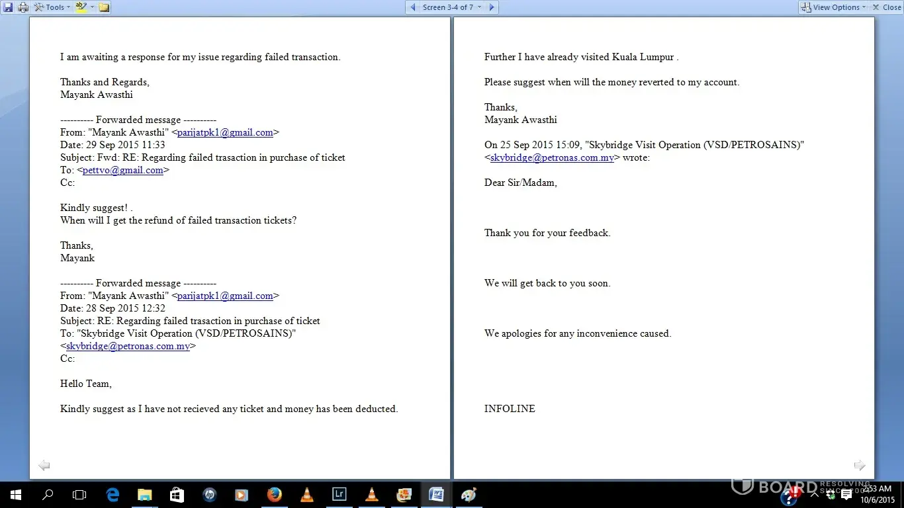The height and width of the screenshot is (508, 904).
Task: Open Firefox from the taskbar
Action: pyautogui.click(x=274, y=495)
